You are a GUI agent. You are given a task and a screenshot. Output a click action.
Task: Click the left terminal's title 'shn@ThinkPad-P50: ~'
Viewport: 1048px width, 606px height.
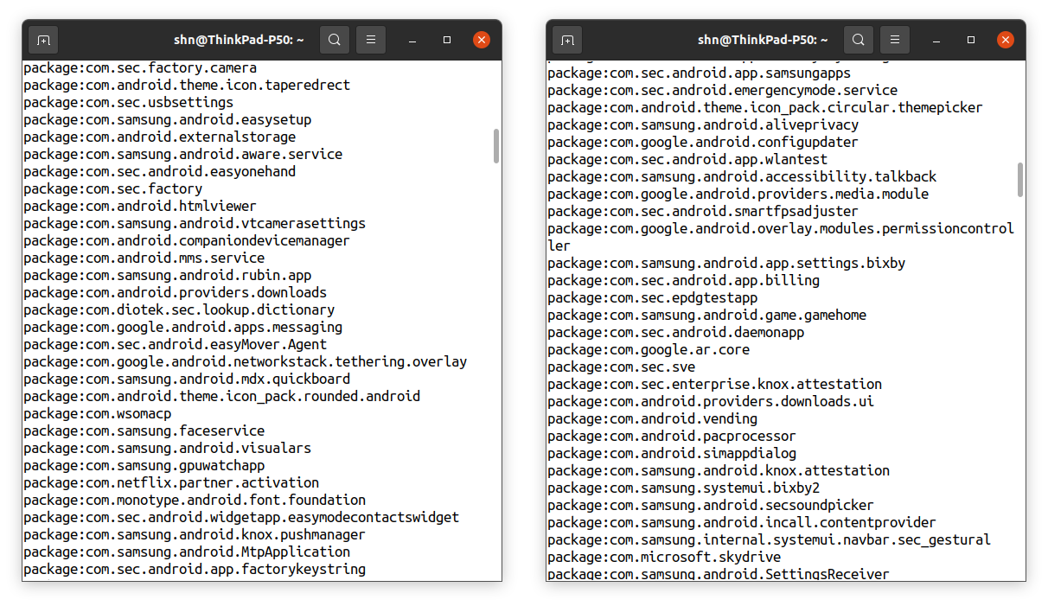tap(239, 40)
